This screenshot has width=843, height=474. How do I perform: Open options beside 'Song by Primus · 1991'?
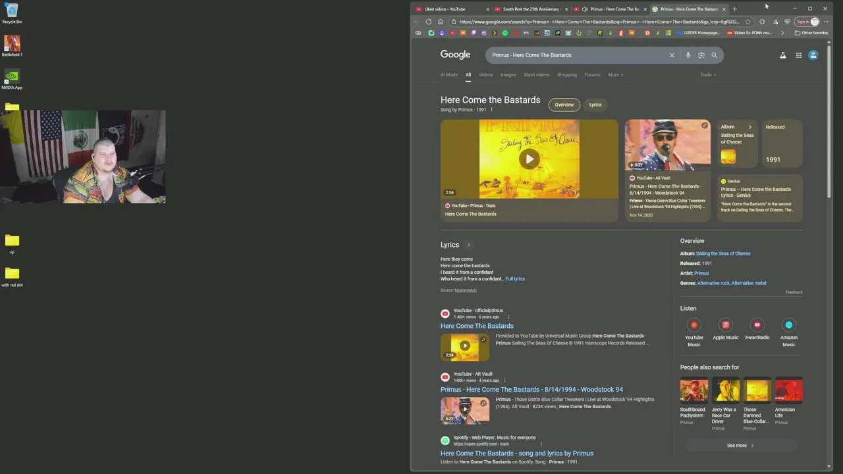coord(491,110)
